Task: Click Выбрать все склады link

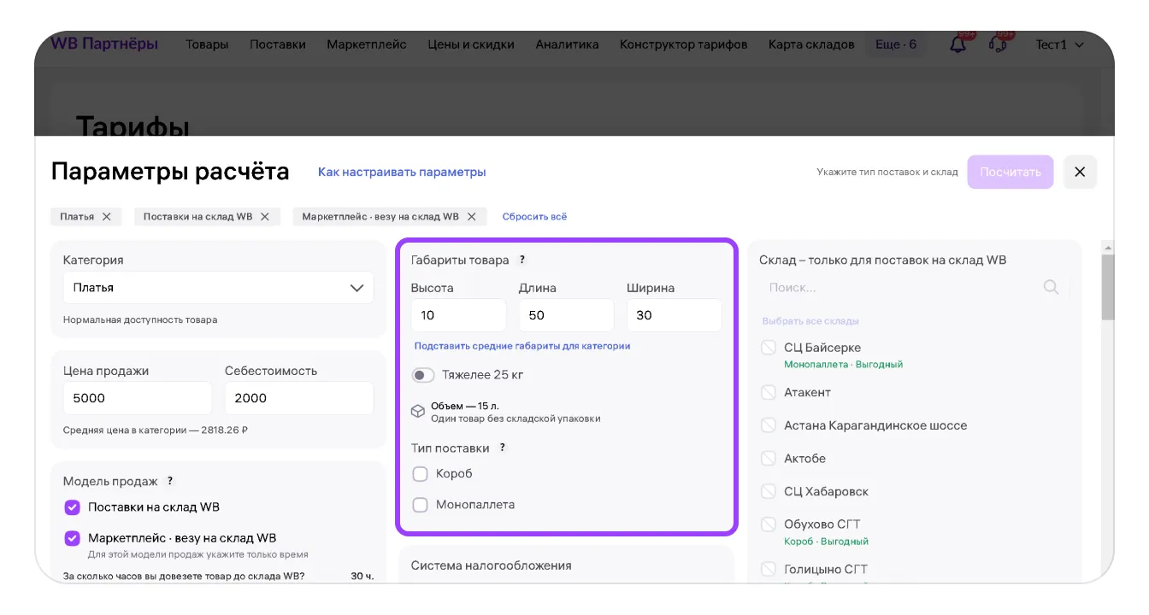Action: [810, 321]
